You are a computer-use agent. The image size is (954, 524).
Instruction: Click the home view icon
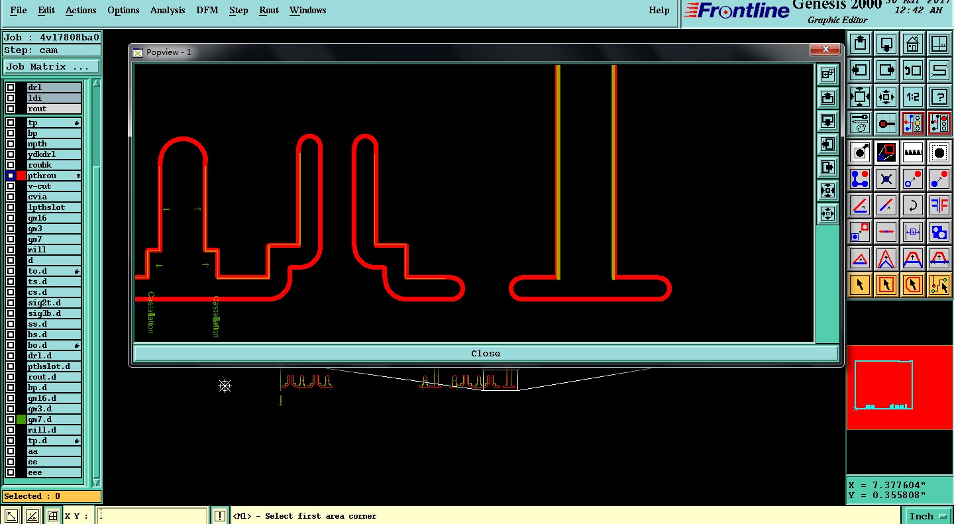pos(912,44)
